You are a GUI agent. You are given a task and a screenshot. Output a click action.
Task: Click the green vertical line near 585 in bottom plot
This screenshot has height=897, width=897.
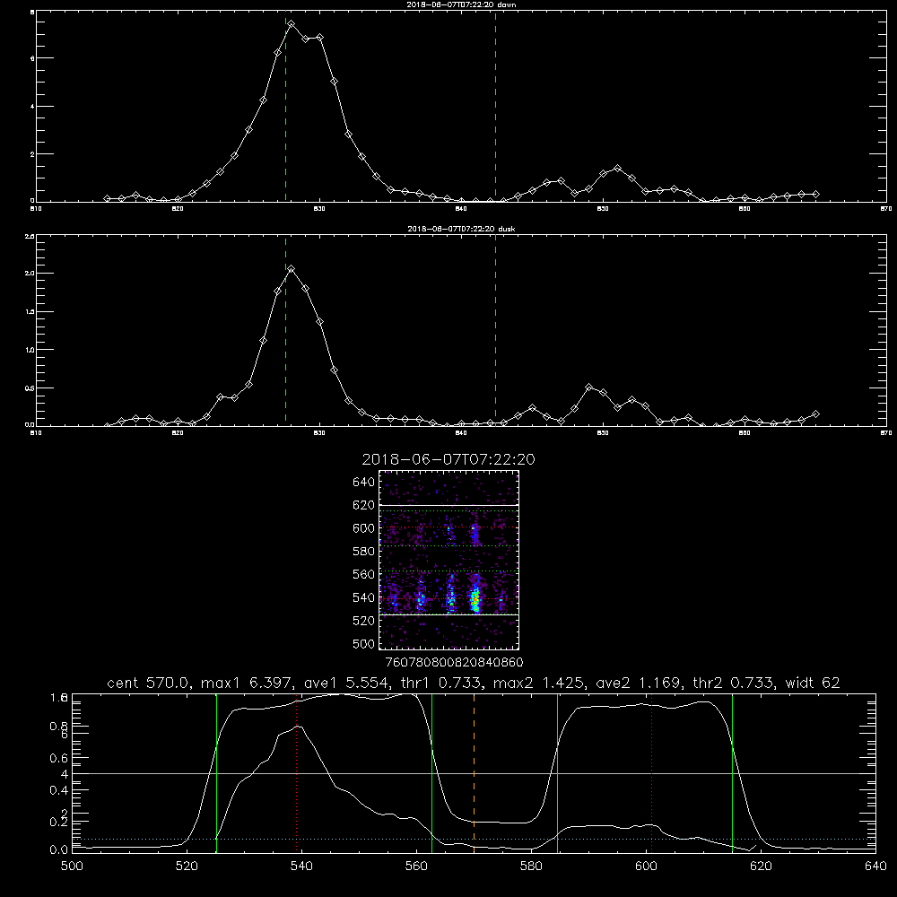[557, 773]
